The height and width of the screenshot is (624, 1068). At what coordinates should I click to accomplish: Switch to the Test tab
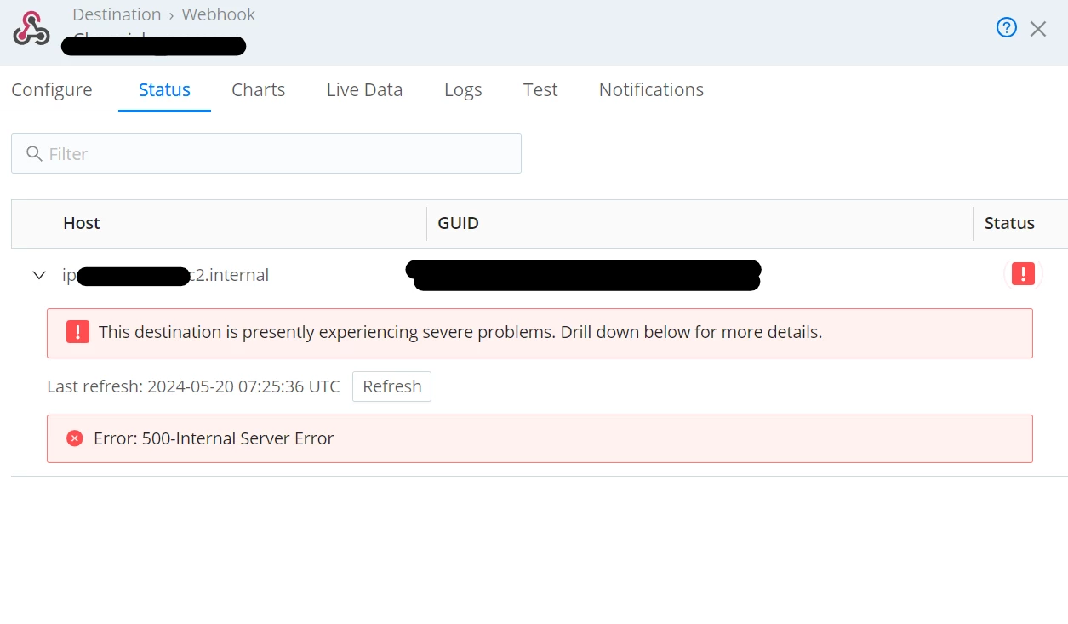click(x=540, y=89)
